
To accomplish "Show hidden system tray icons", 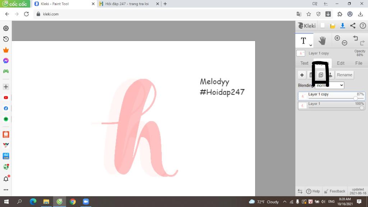I will click(285, 202).
